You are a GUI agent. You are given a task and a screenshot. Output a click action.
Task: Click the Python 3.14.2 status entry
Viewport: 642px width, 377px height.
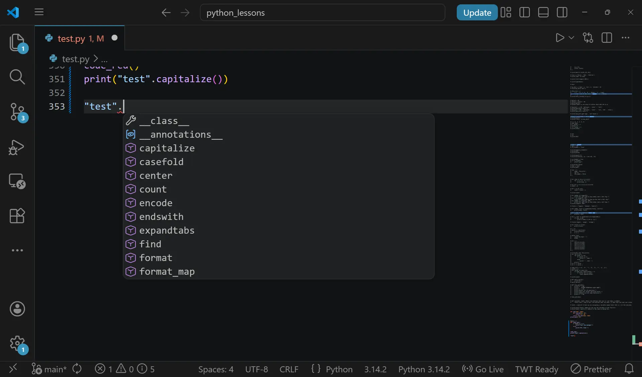coord(424,369)
